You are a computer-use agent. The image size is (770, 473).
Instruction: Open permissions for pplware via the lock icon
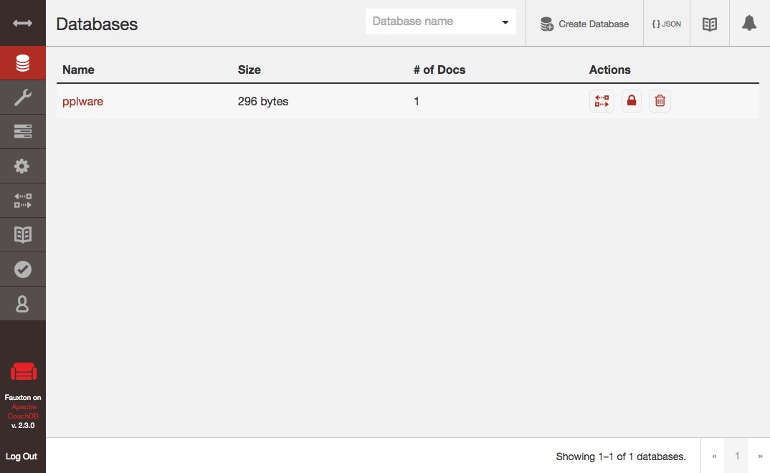pyautogui.click(x=632, y=101)
